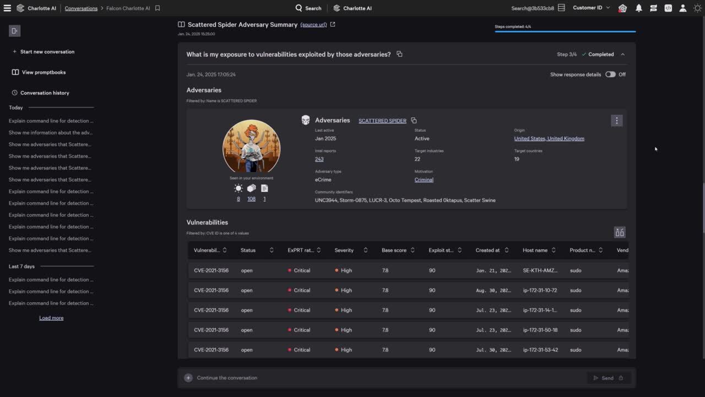The image size is (705, 397).
Task: Click the Send button
Action: [608, 378]
